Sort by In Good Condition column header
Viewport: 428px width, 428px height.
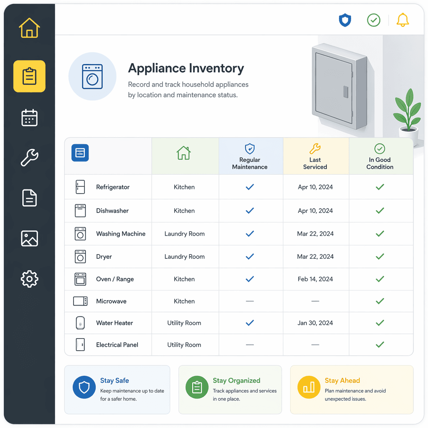[x=381, y=156]
